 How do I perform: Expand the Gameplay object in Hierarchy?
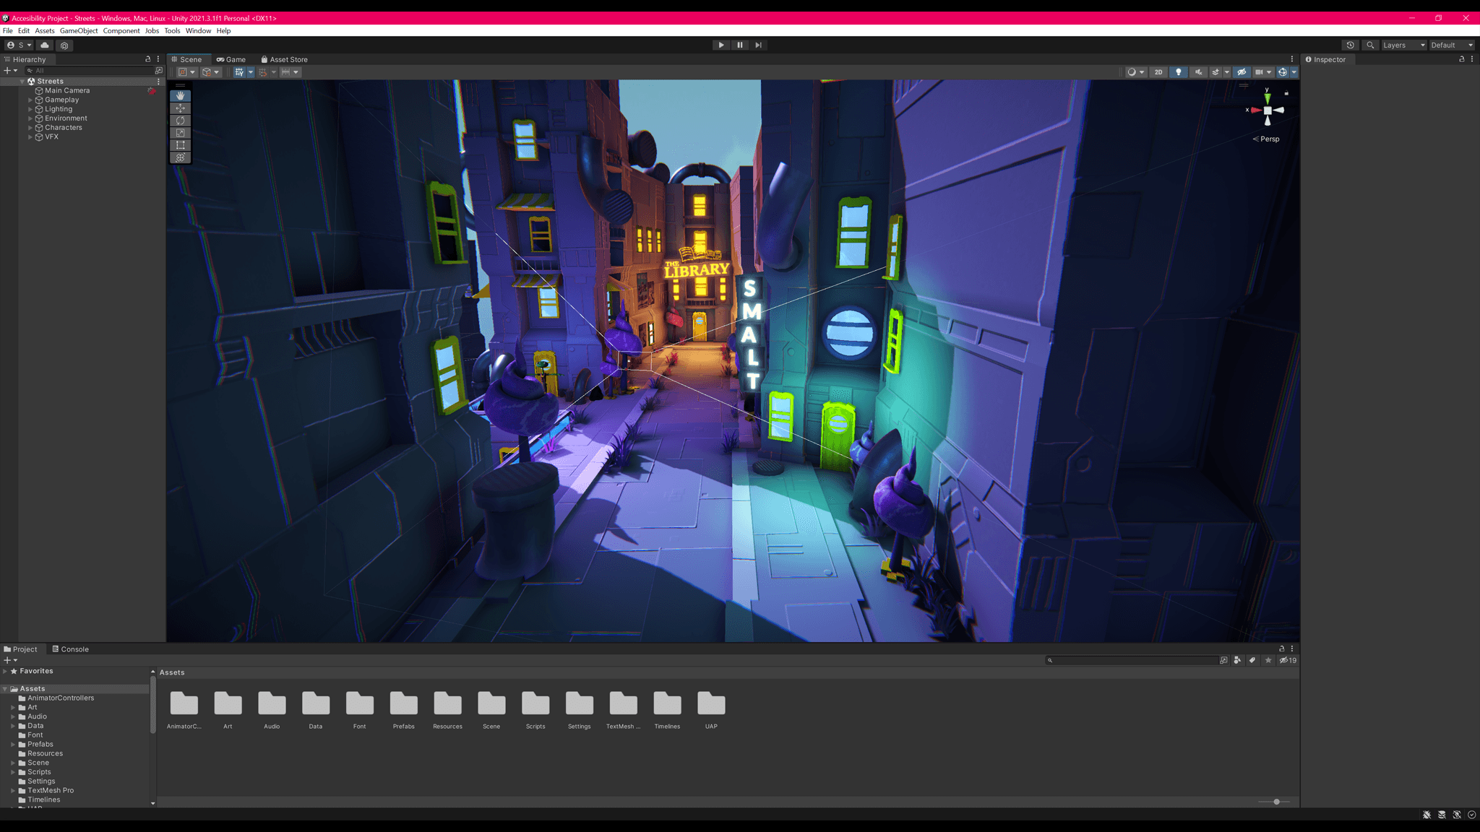pos(30,100)
